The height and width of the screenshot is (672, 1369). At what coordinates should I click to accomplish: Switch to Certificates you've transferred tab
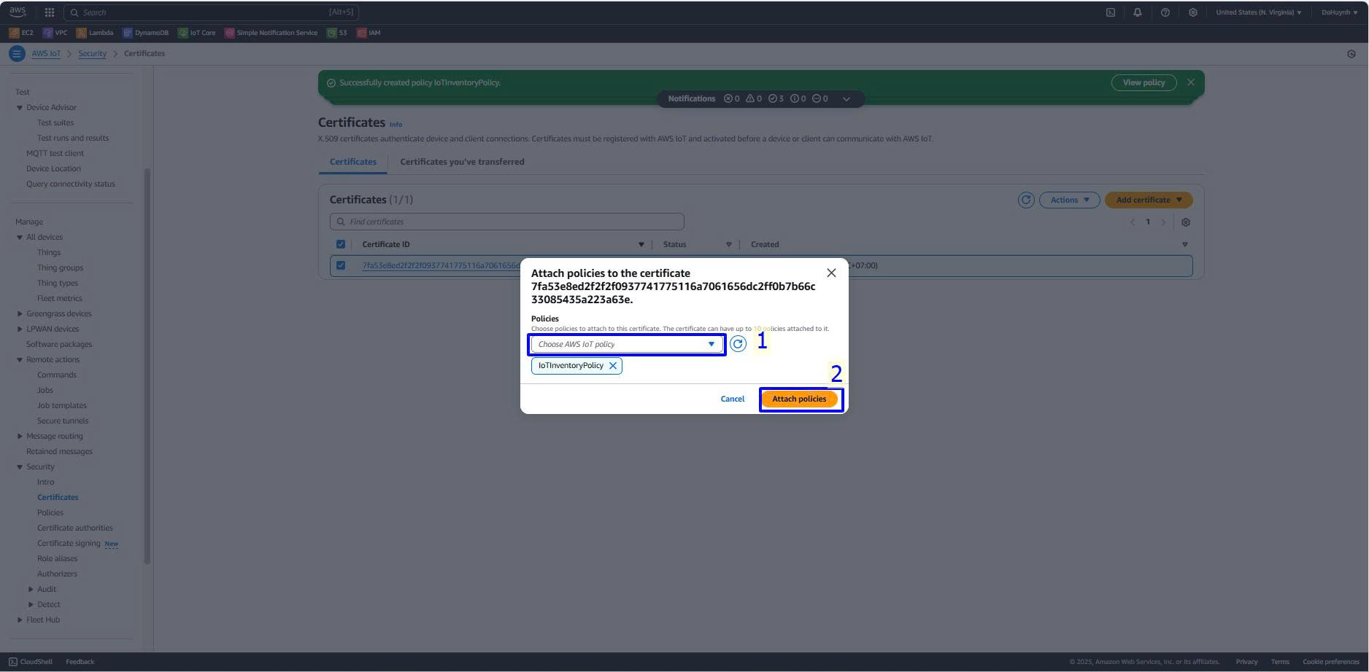point(462,162)
